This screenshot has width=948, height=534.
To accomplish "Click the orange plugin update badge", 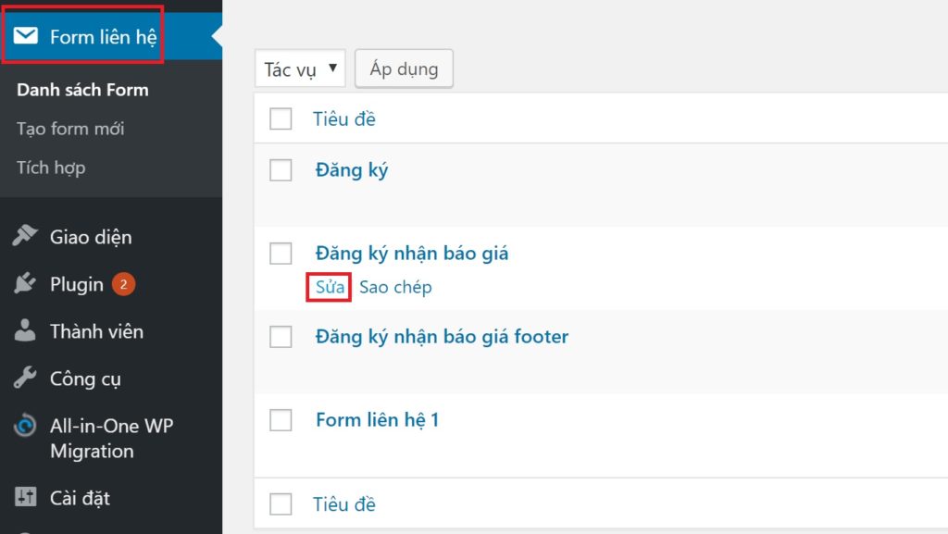I will point(123,284).
